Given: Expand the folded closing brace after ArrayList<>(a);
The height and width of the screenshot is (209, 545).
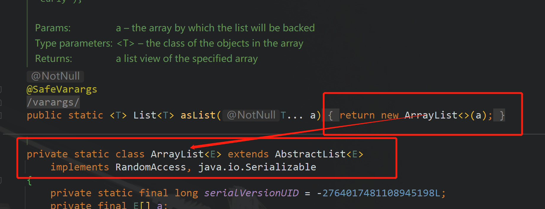Looking at the screenshot, I should click(500, 115).
